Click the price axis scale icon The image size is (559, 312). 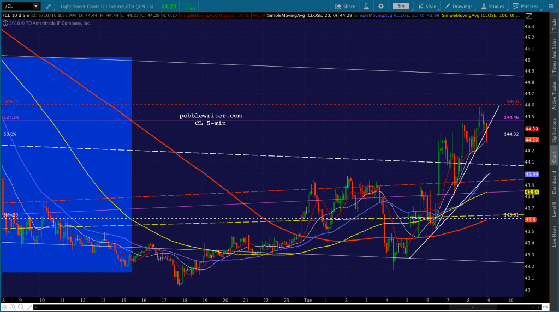pyautogui.click(x=529, y=16)
